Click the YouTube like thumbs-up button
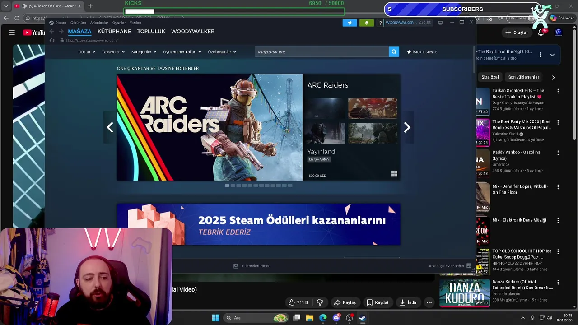This screenshot has height=325, width=578. pos(298,302)
